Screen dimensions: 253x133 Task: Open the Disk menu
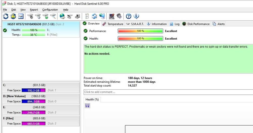(14, 10)
